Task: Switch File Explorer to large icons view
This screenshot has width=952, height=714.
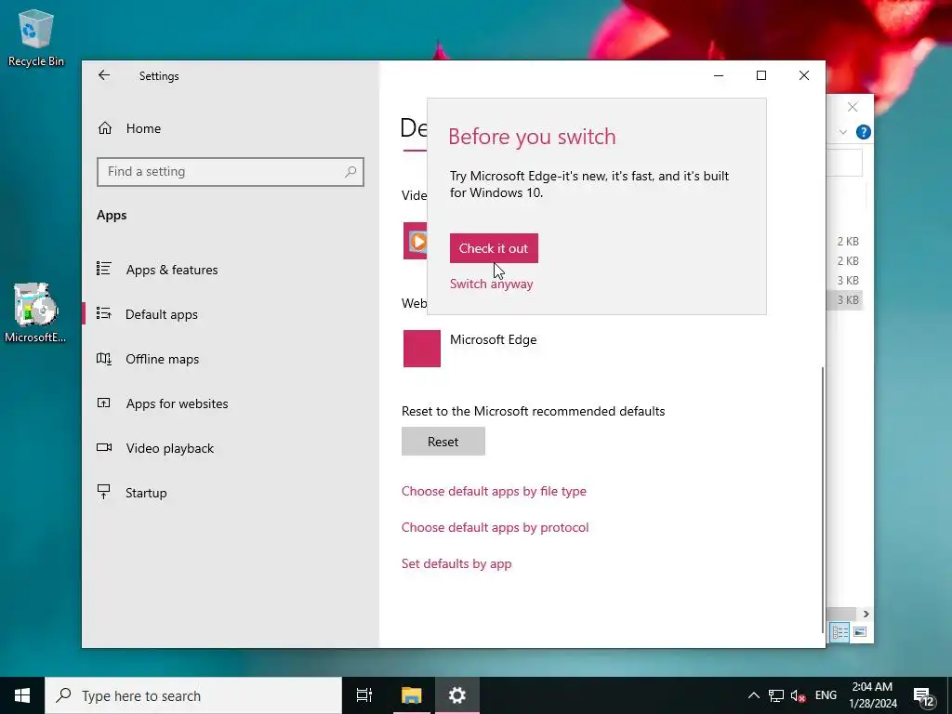Action: (860, 632)
